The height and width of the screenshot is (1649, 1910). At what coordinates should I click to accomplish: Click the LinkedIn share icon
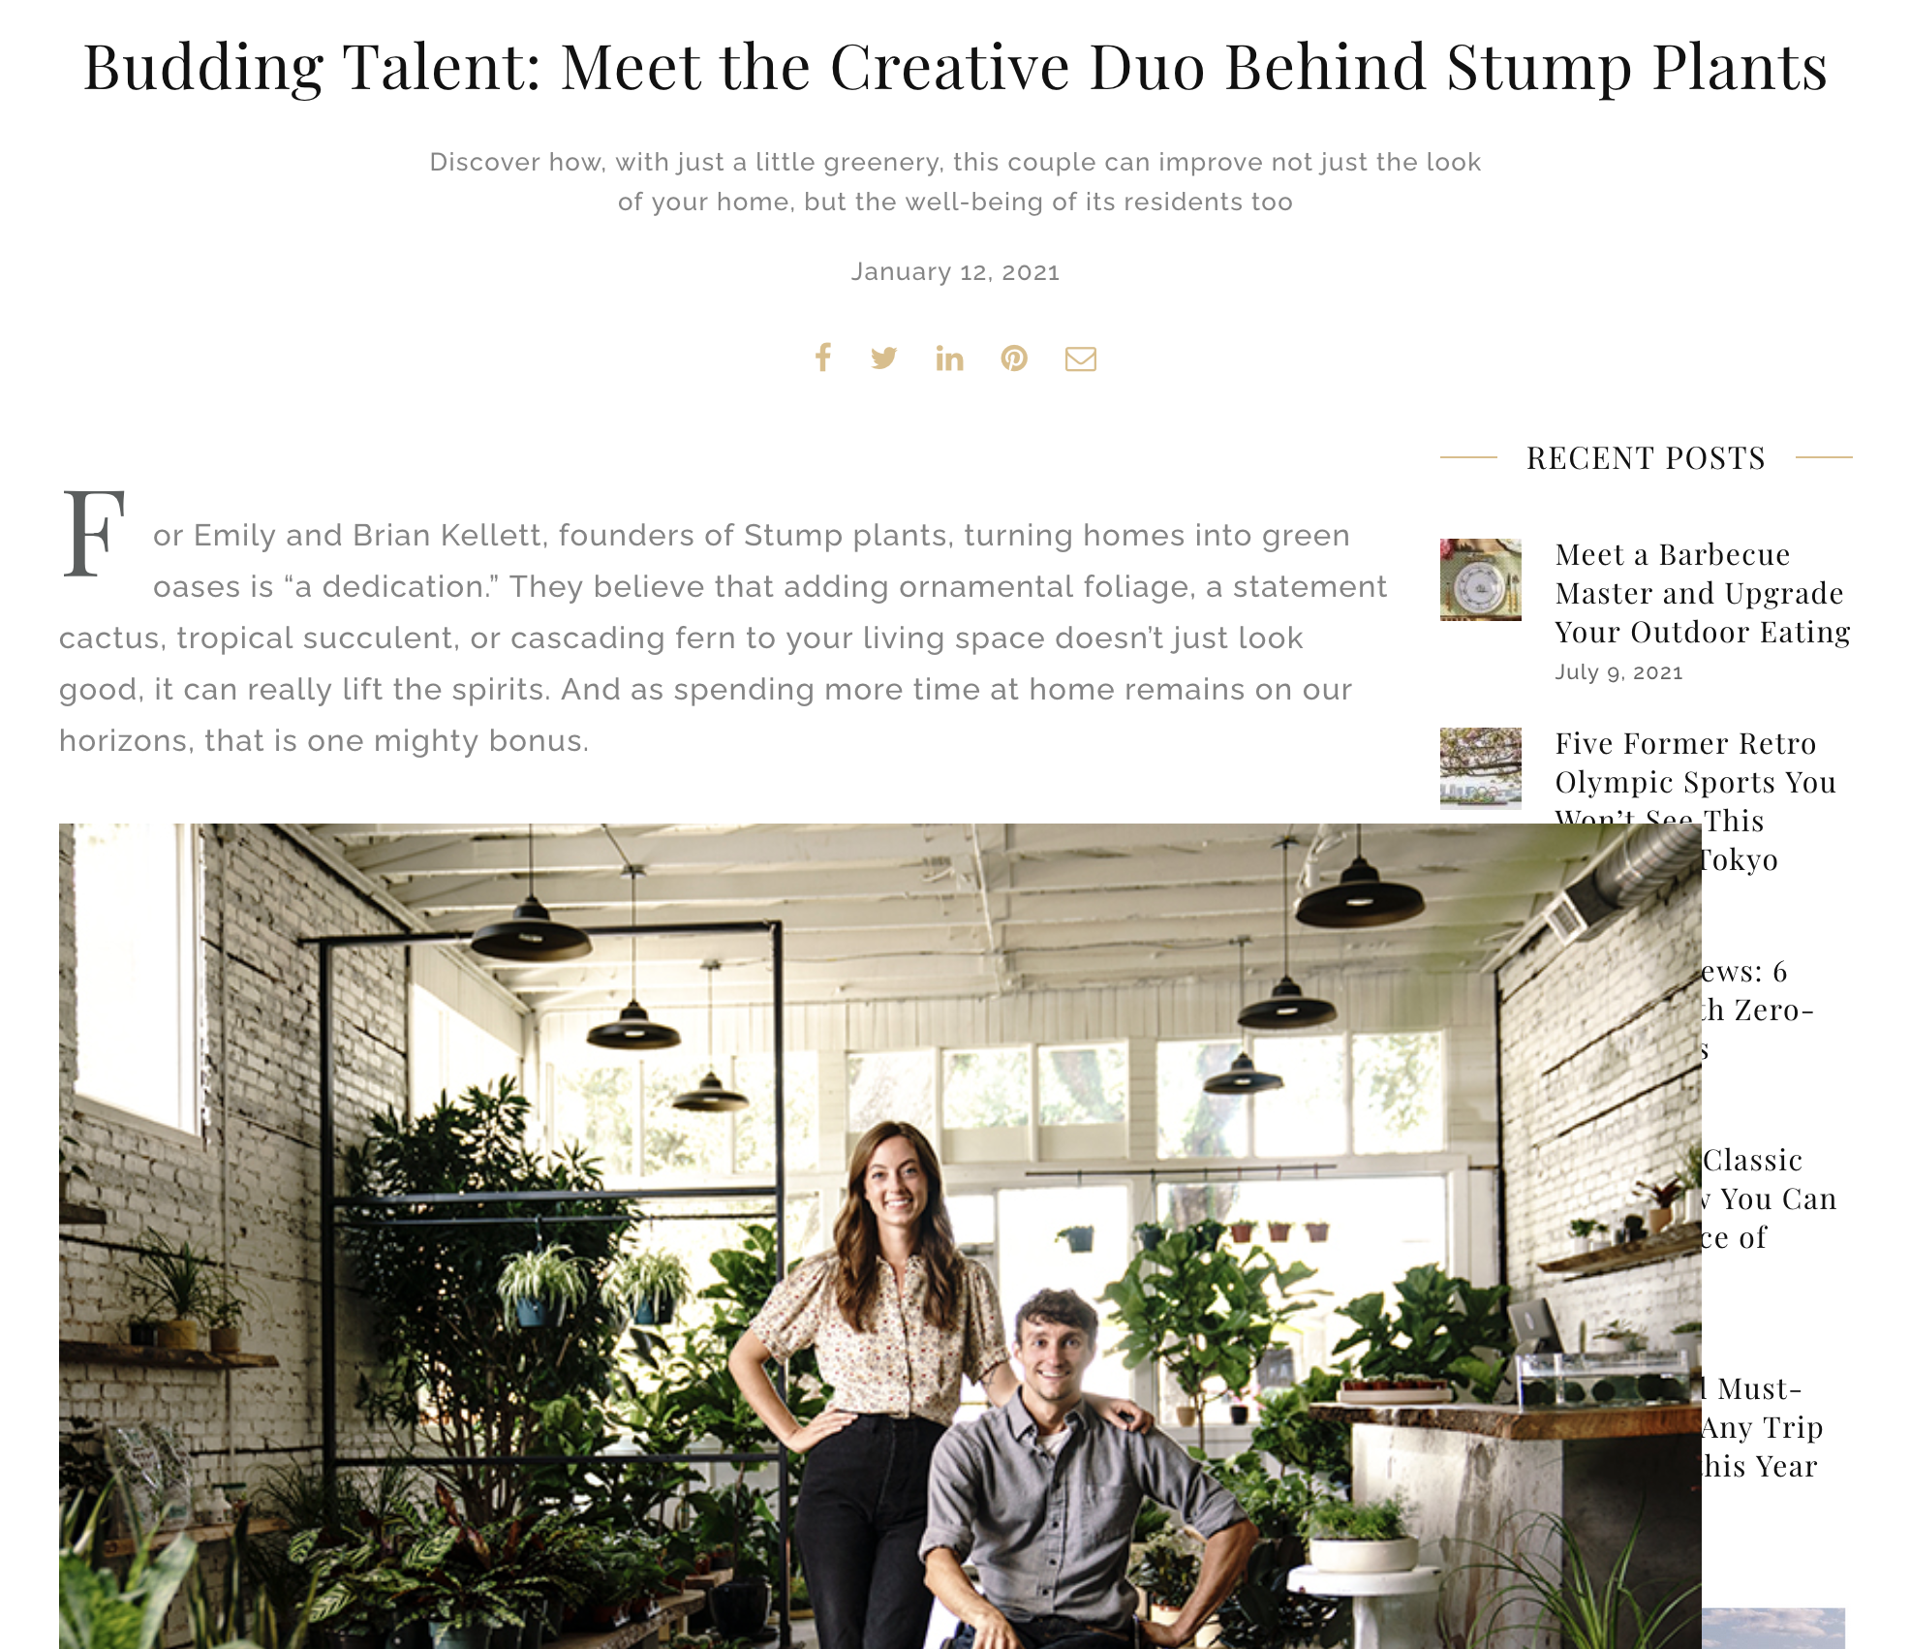(x=949, y=358)
